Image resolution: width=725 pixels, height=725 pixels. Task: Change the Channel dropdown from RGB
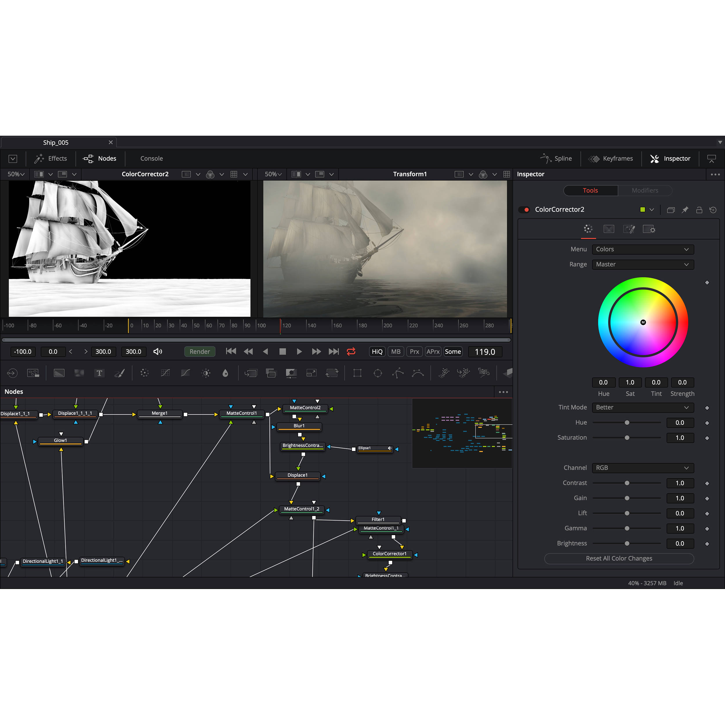click(x=642, y=468)
